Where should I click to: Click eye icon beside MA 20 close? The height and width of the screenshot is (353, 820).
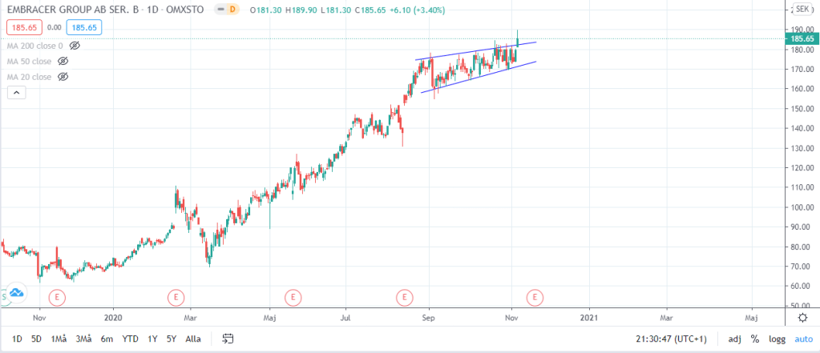63,77
